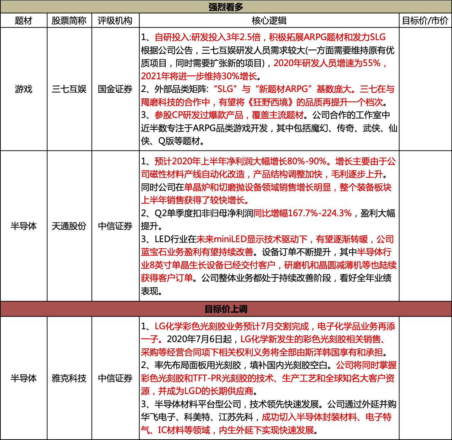This screenshot has height=440, width=452.
Task: Click 中信证券 in the 天通股份 row
Action: click(x=115, y=226)
